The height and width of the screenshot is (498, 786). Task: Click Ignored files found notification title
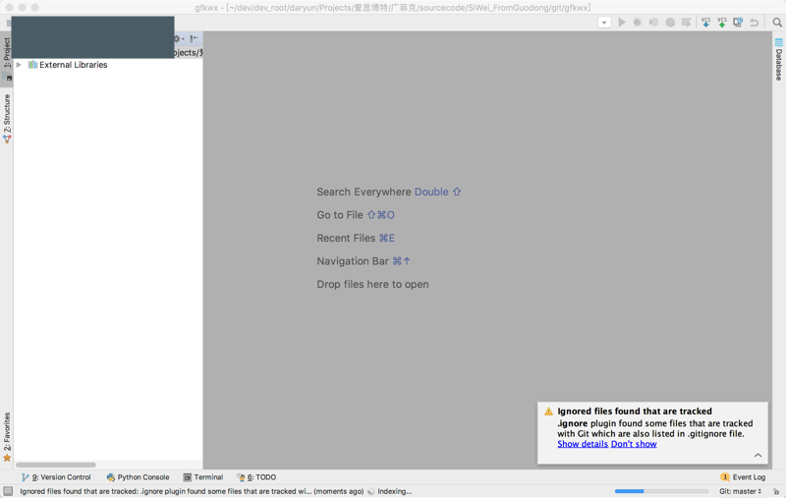tap(635, 412)
